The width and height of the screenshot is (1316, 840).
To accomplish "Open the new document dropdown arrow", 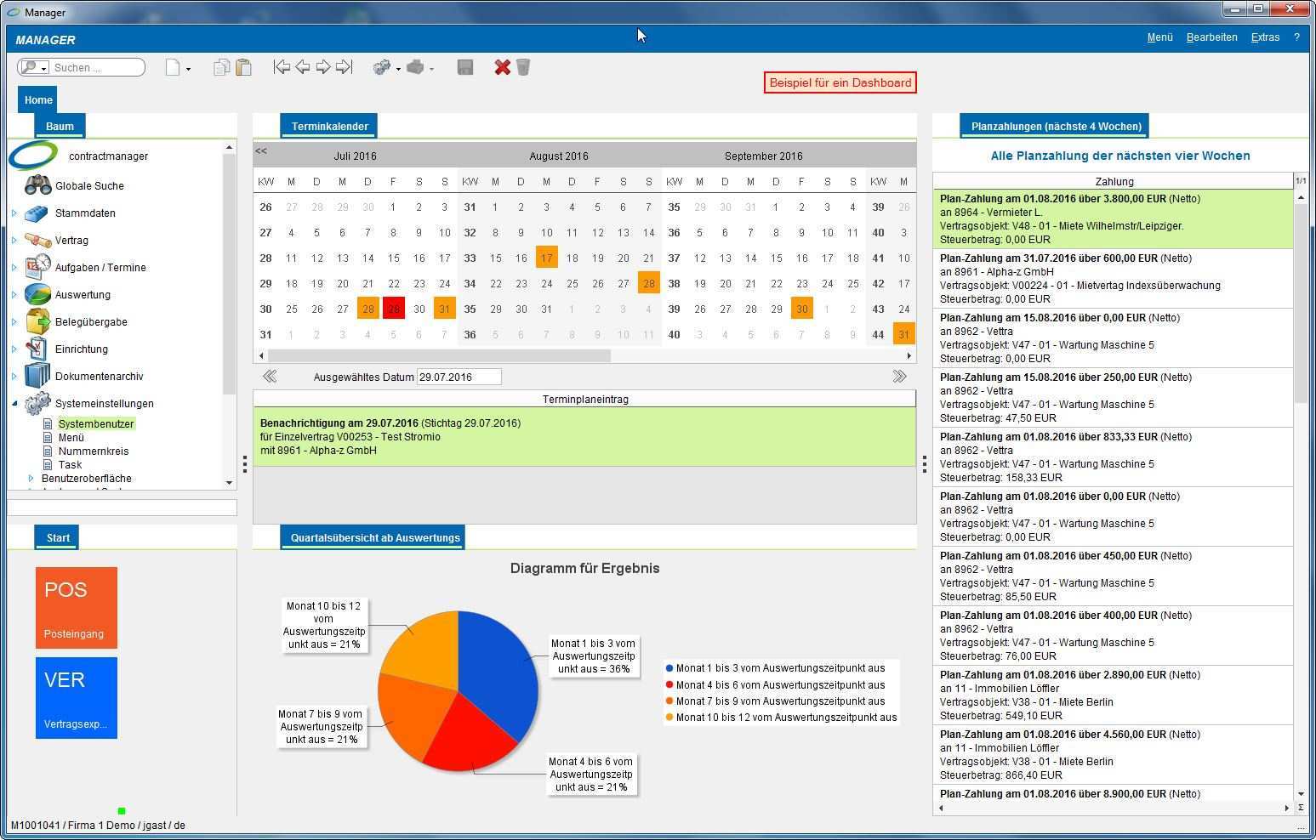I will [x=188, y=69].
